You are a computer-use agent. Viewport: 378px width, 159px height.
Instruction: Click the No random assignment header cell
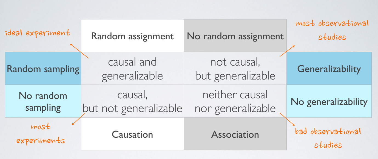pyautogui.click(x=235, y=36)
